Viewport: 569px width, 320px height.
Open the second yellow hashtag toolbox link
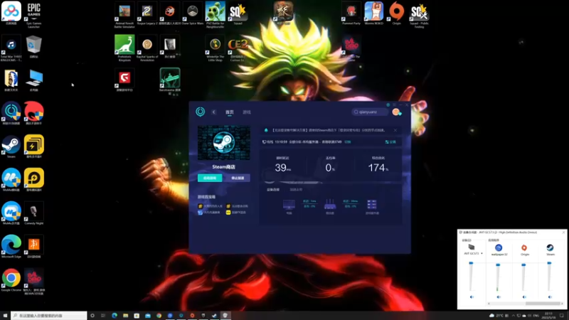coord(238,206)
